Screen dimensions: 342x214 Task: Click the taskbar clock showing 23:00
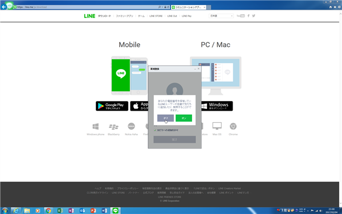pos(332,211)
